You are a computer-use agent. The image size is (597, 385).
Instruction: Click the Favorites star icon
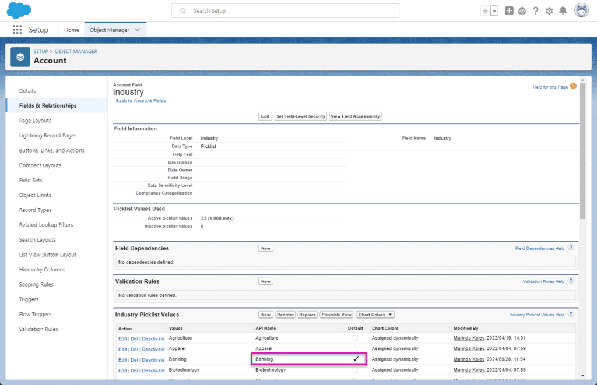pos(485,11)
